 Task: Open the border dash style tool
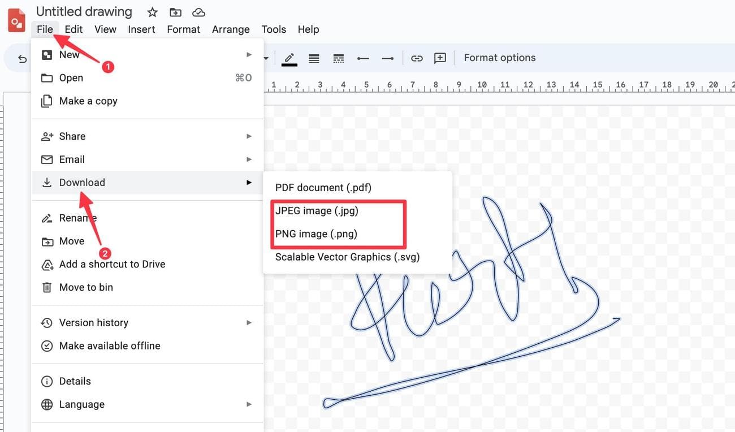click(x=339, y=58)
